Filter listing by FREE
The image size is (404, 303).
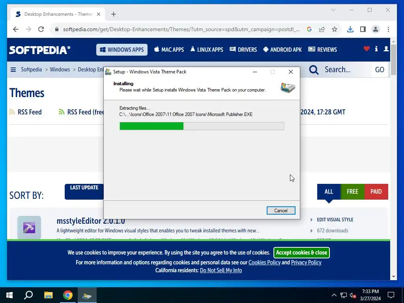352,191
